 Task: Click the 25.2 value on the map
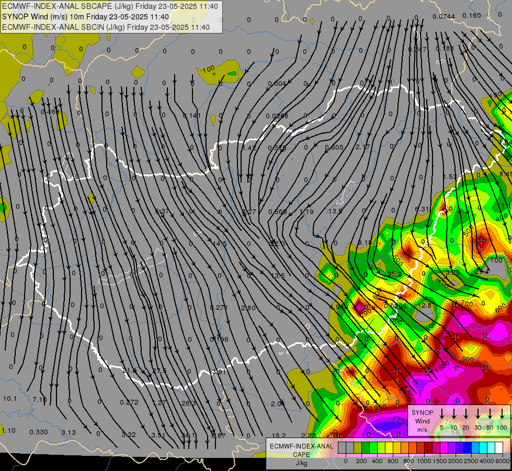pos(395,274)
